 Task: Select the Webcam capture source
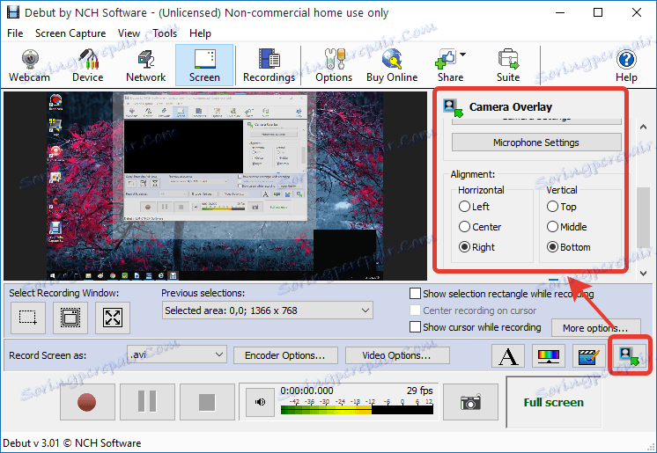[29, 66]
